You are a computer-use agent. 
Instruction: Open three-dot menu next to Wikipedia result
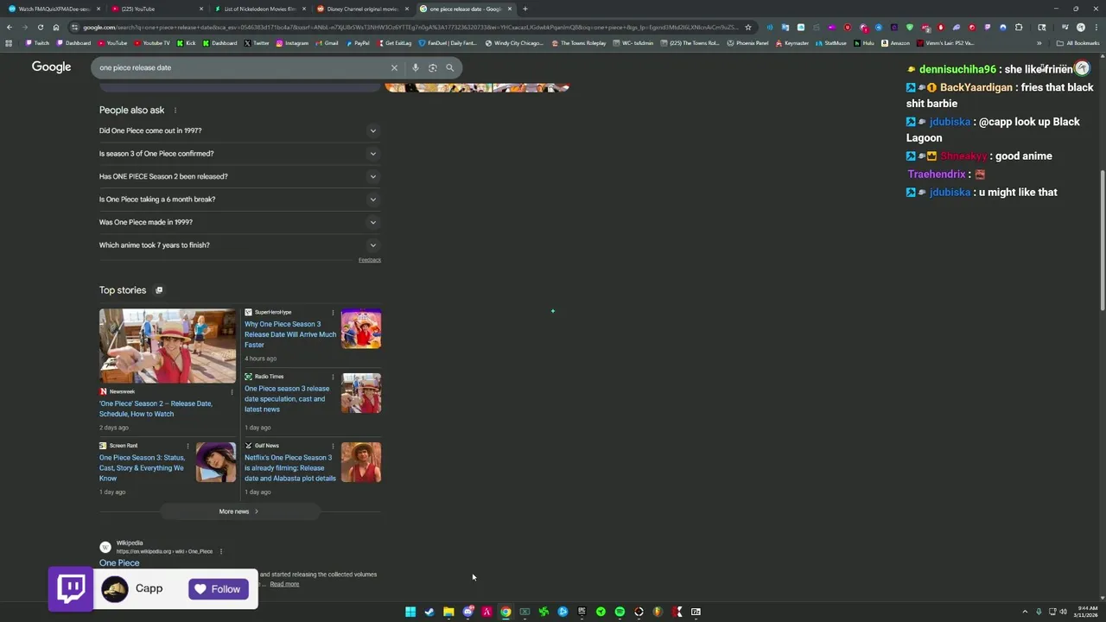click(x=221, y=551)
